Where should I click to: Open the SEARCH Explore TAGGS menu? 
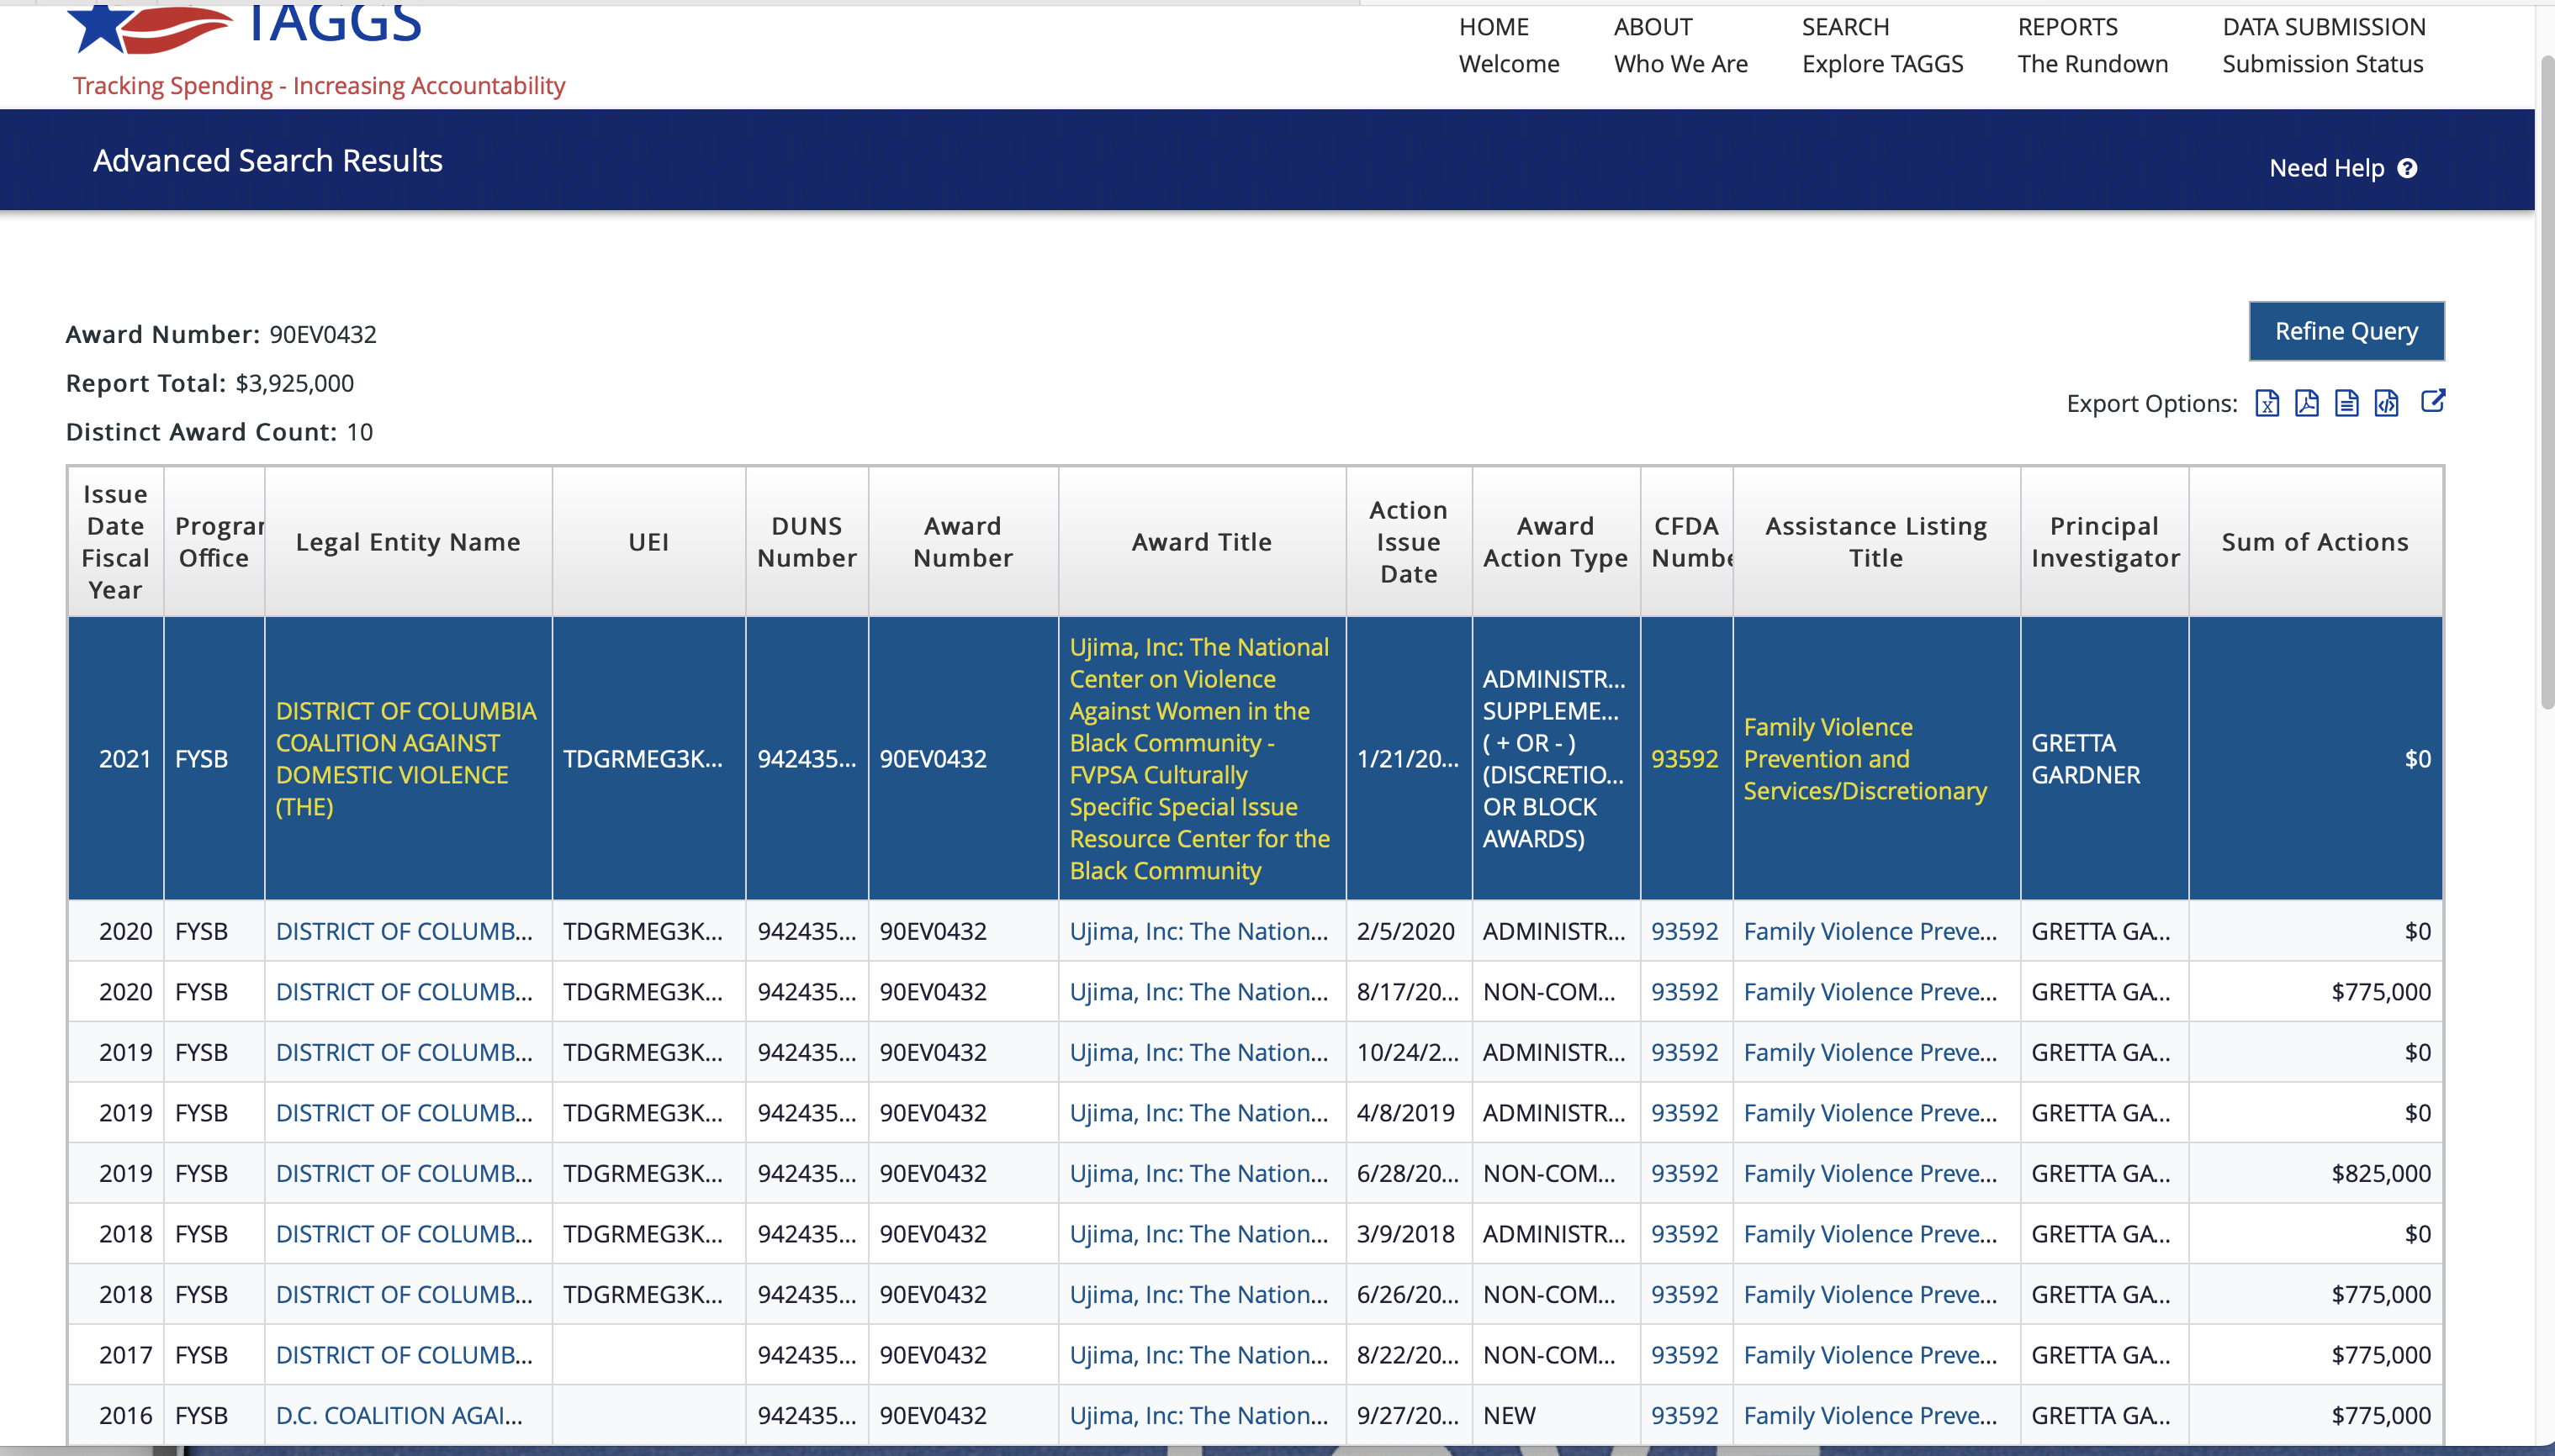pos(1881,45)
